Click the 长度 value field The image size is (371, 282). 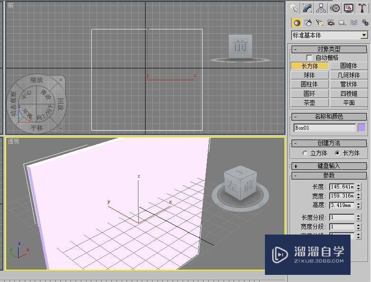(x=342, y=187)
